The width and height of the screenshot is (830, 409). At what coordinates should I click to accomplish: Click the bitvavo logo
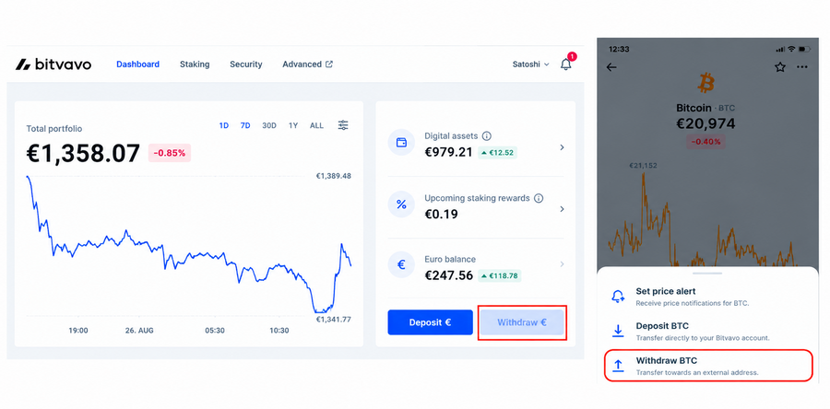click(53, 64)
